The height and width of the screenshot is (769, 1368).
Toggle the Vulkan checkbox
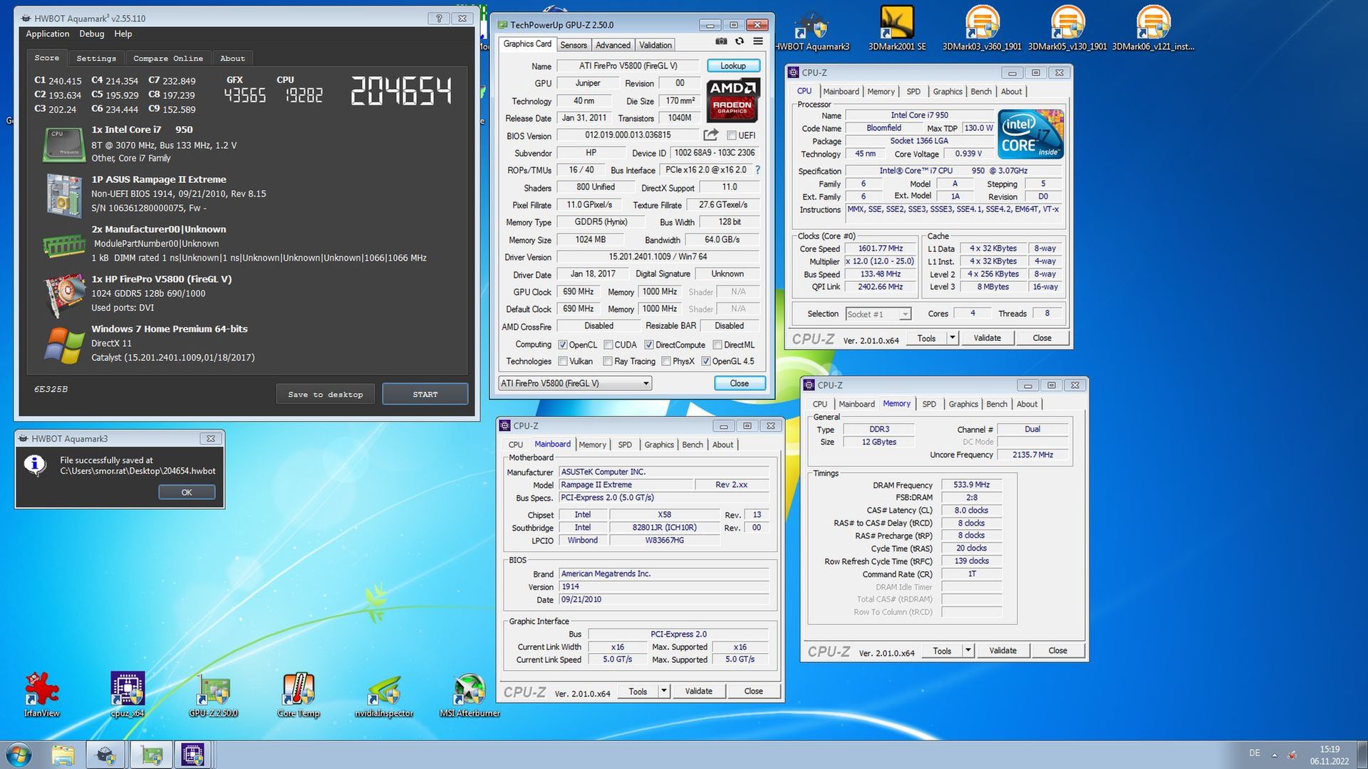tap(563, 361)
